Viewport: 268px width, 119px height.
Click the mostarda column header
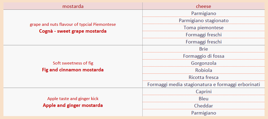point(73,6)
